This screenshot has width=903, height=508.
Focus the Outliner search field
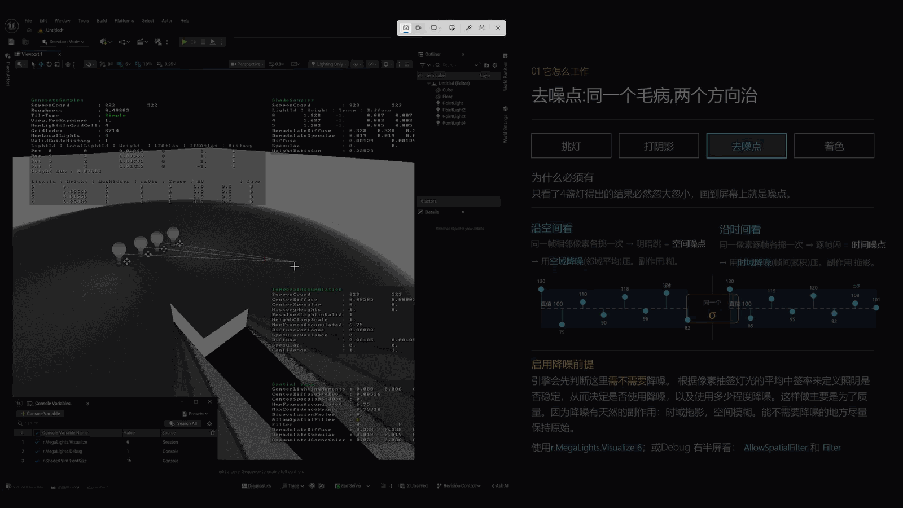tap(456, 65)
